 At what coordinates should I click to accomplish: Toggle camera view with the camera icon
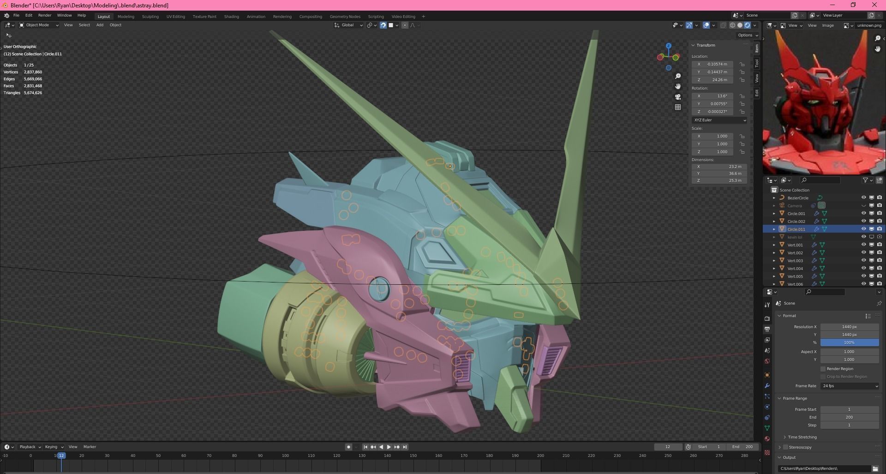point(678,97)
